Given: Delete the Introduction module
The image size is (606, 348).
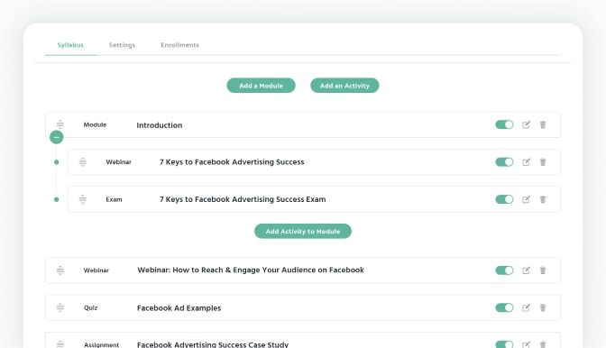Looking at the screenshot, I should [x=543, y=124].
